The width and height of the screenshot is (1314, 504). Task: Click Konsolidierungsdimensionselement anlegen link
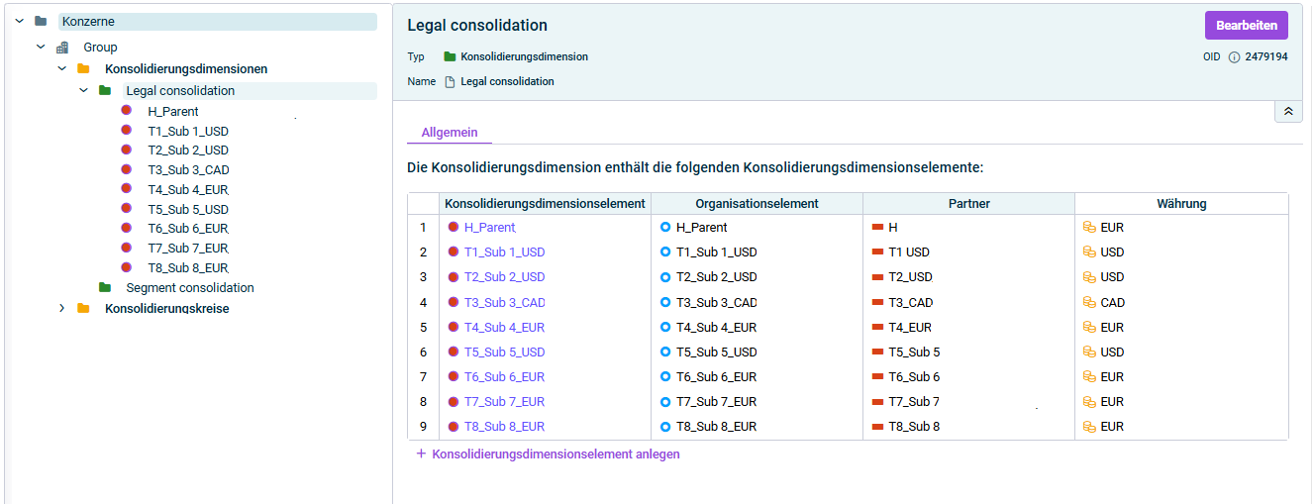click(556, 454)
